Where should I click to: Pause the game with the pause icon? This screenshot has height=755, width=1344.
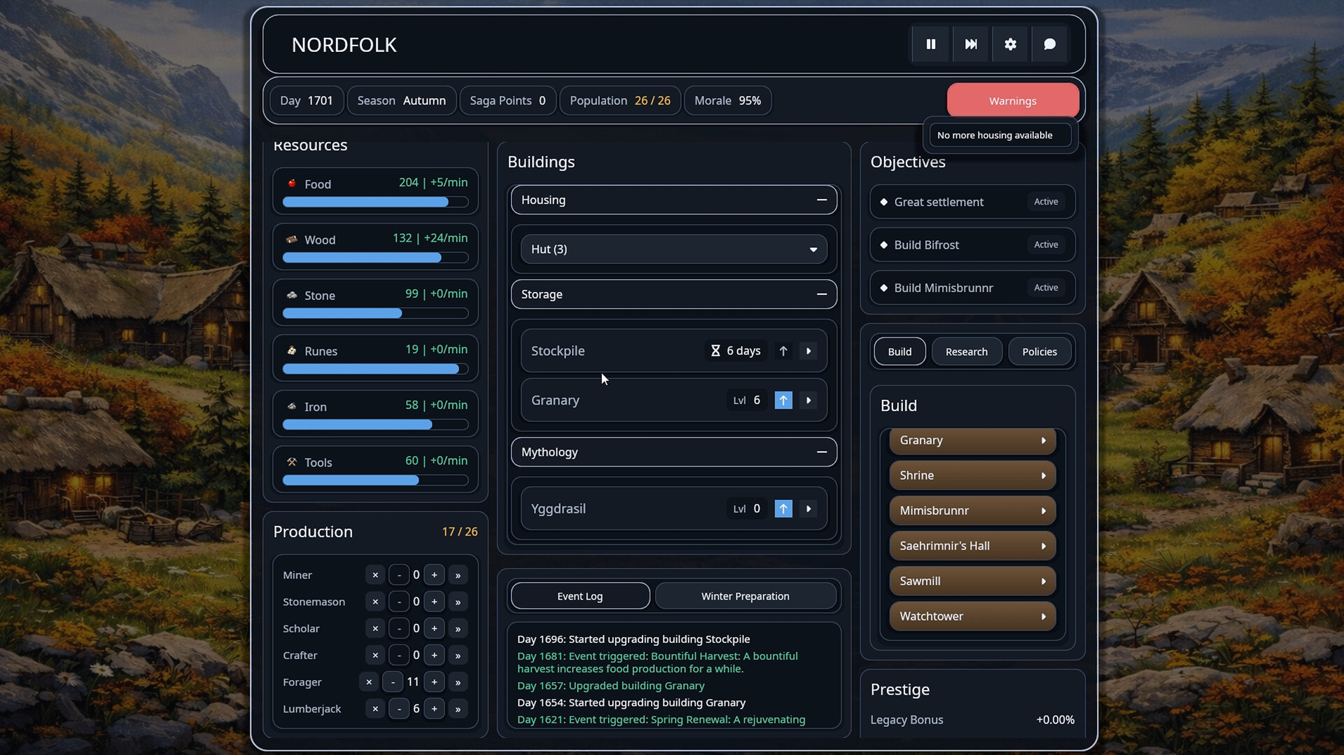(x=931, y=44)
